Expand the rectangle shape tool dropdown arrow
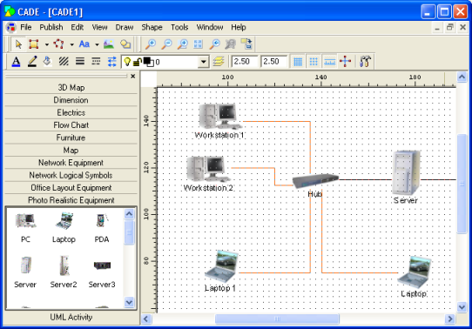 (x=47, y=44)
